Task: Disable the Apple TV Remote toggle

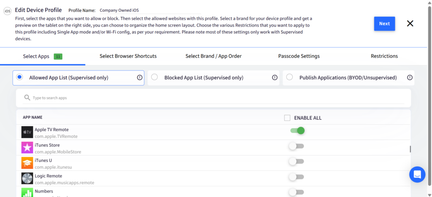Action: click(297, 131)
